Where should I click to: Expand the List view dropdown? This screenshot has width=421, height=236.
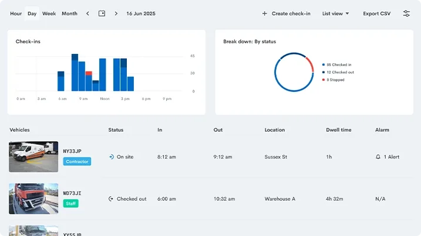pos(336,13)
